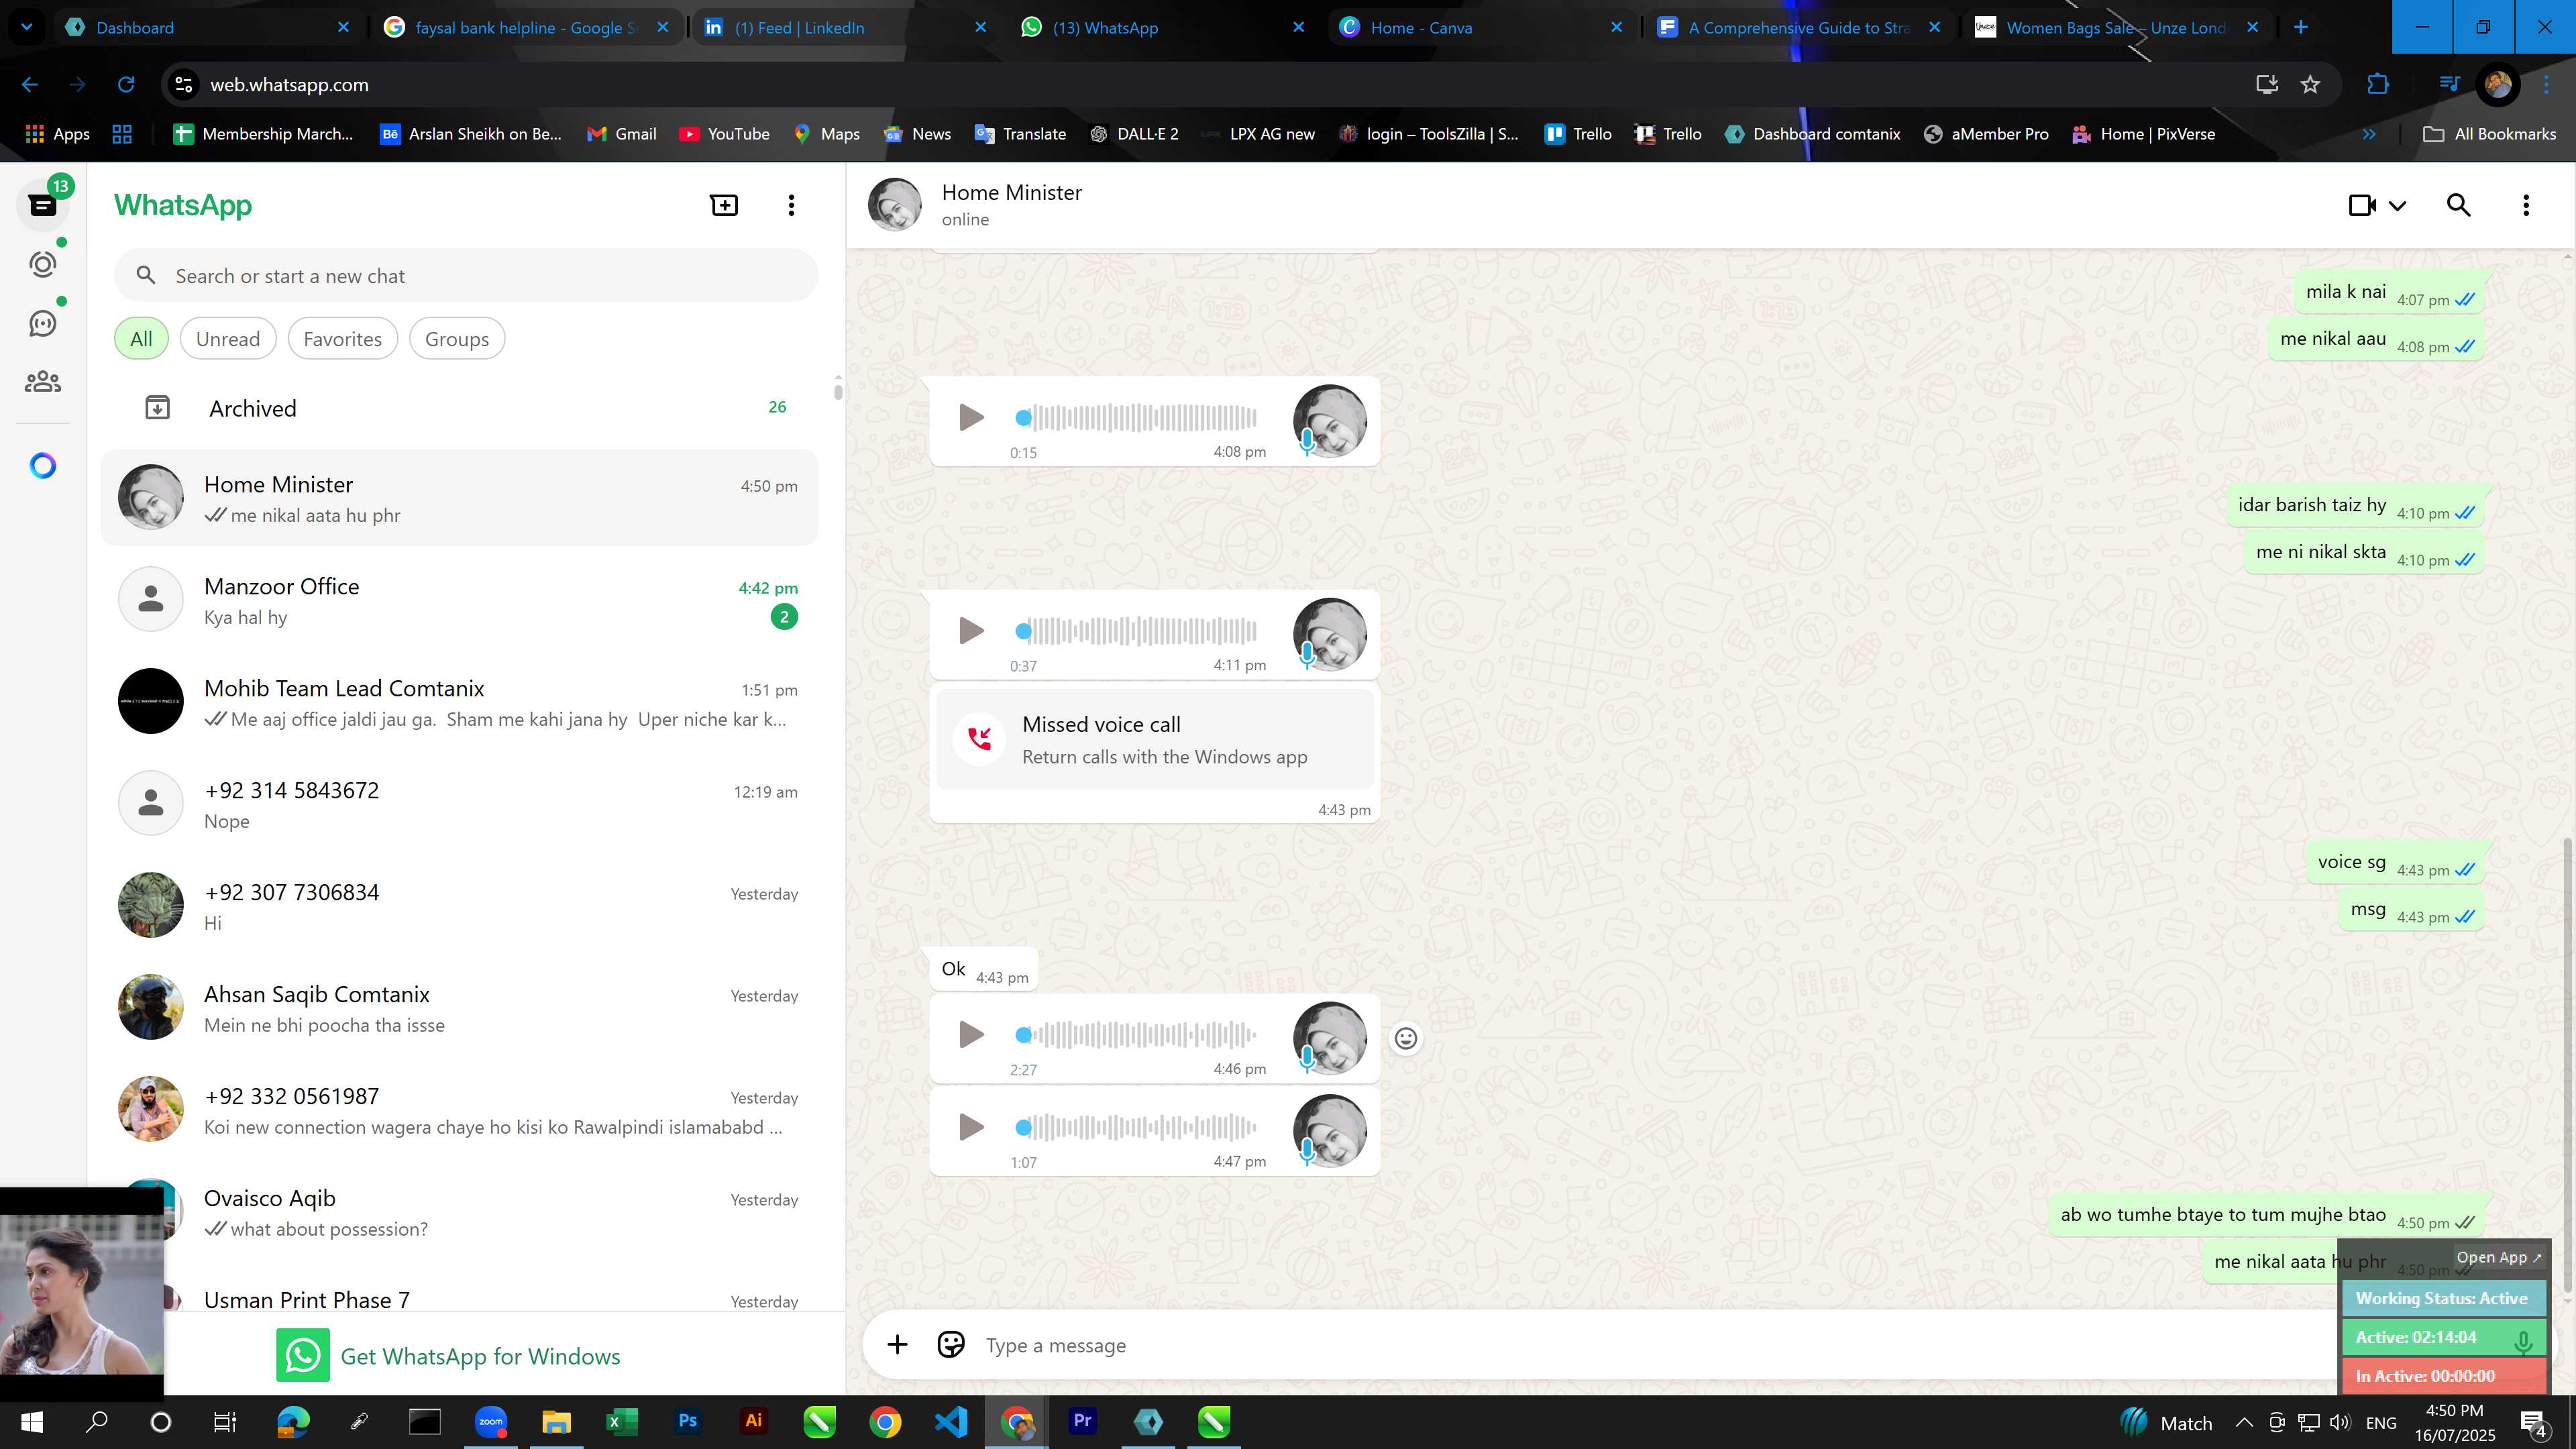2576x1449 pixels.
Task: Click site info icon in address bar
Action: (184, 84)
